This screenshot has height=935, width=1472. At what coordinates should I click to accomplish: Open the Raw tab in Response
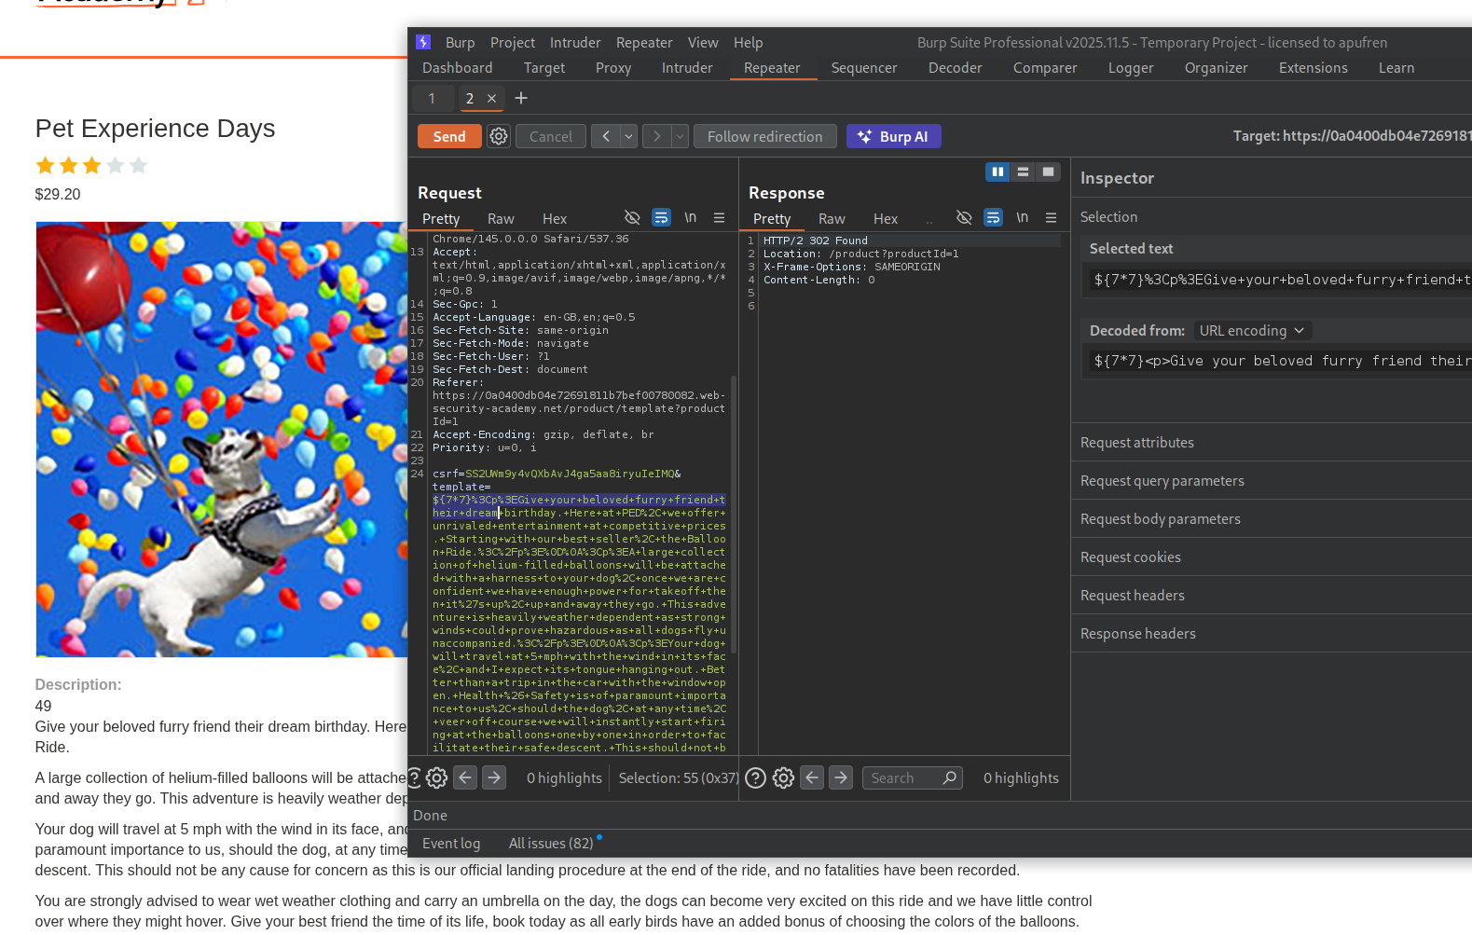tap(831, 219)
